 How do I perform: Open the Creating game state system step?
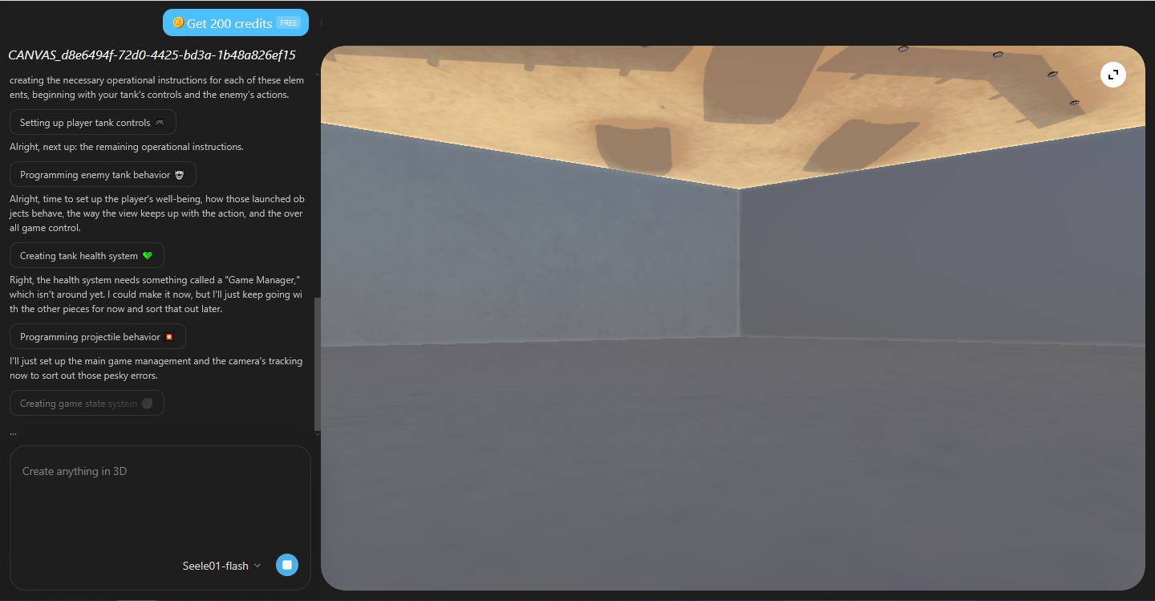(x=87, y=404)
